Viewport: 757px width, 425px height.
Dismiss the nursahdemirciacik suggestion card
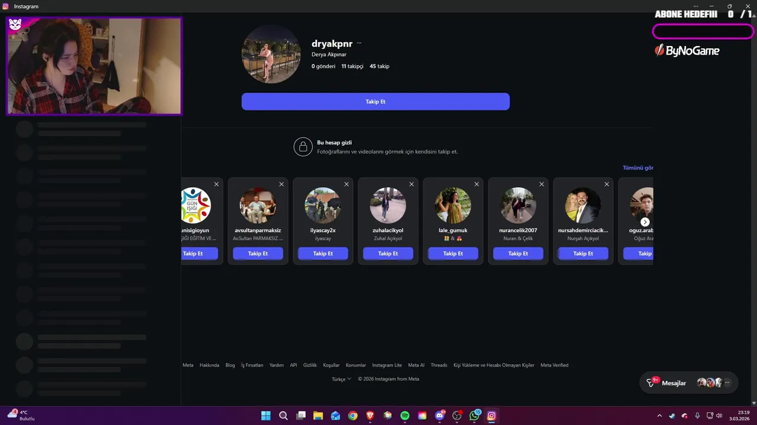[607, 184]
